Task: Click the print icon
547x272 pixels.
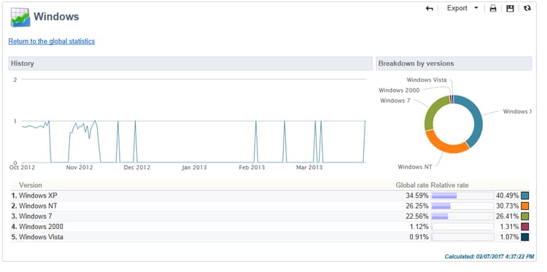Action: tap(492, 8)
